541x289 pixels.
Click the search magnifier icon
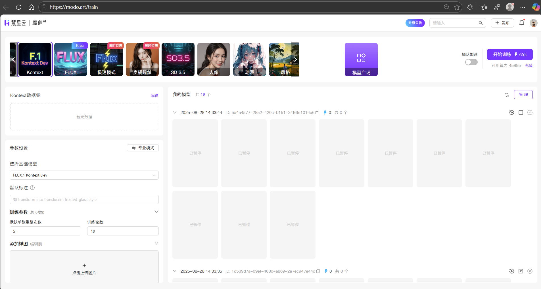click(481, 23)
